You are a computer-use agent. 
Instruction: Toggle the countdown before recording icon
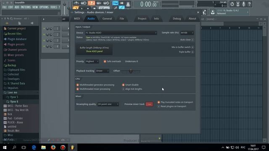tap(92, 3)
